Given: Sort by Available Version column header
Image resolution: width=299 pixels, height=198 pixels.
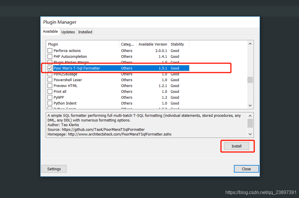Looking at the screenshot, I should click(x=153, y=44).
